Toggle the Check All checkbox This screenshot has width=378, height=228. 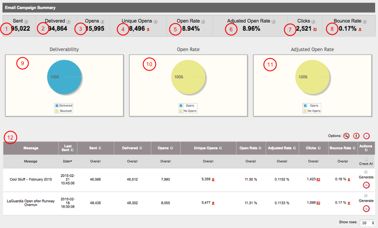point(366,159)
